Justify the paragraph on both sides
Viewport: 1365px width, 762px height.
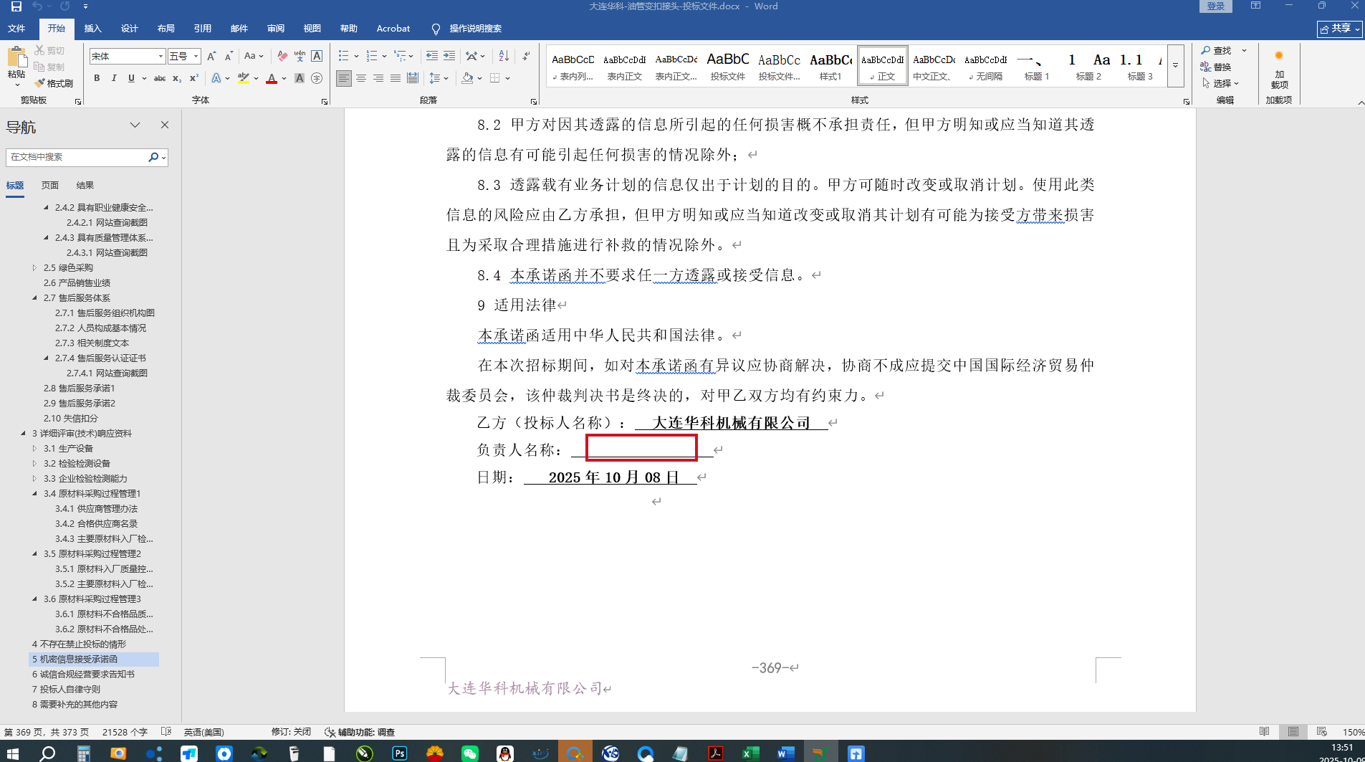396,78
